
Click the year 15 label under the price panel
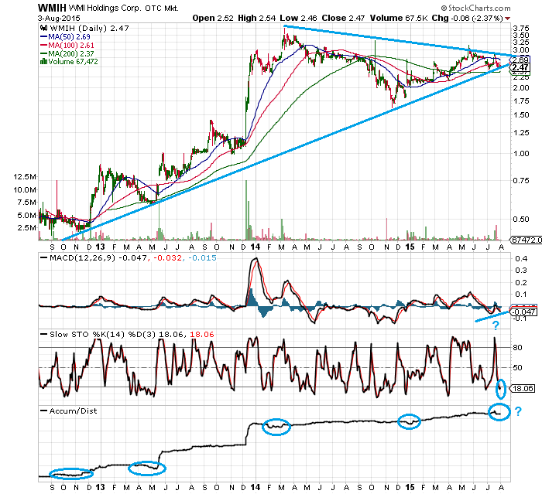coord(410,247)
